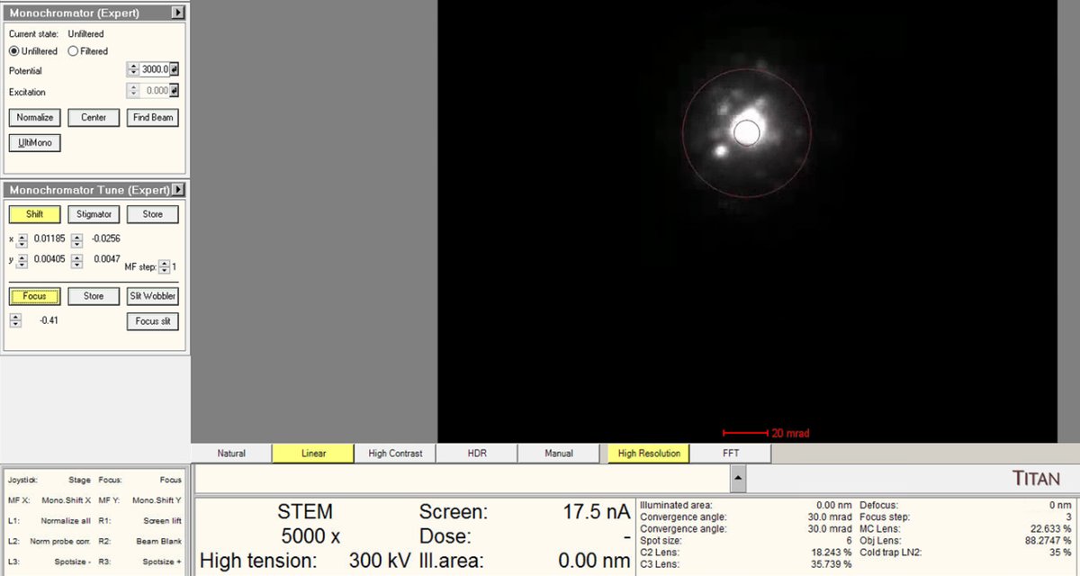1080x576 pixels.
Task: Click the Focus slit button
Action: [x=152, y=321]
